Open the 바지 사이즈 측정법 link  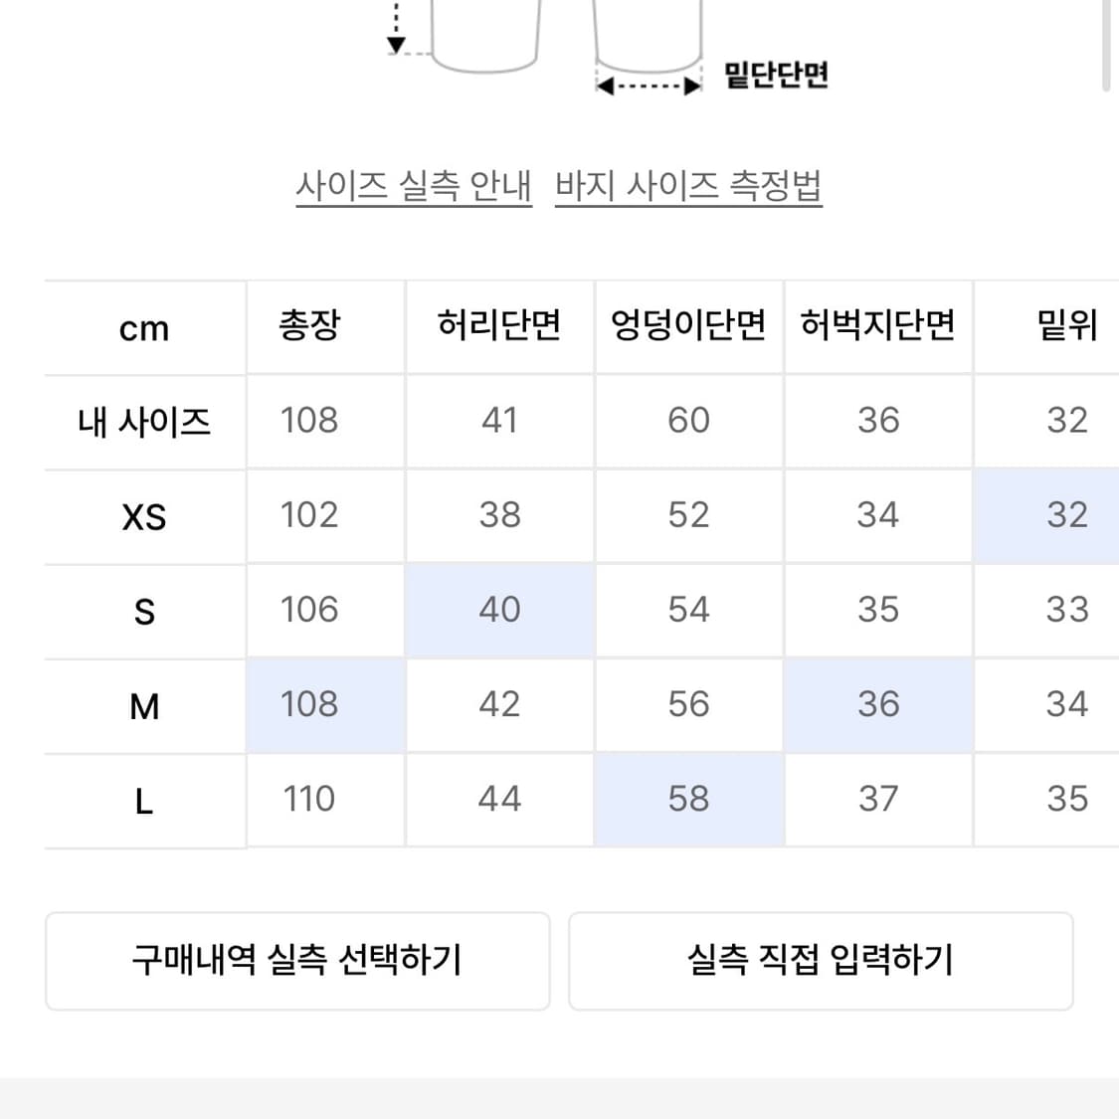(x=688, y=187)
